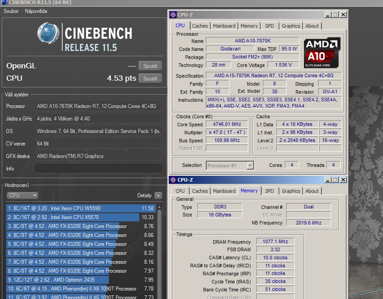Select ranking row AMD Opteron 2435
Image resolution: width=383 pixels, height=299 pixels.
click(x=81, y=280)
